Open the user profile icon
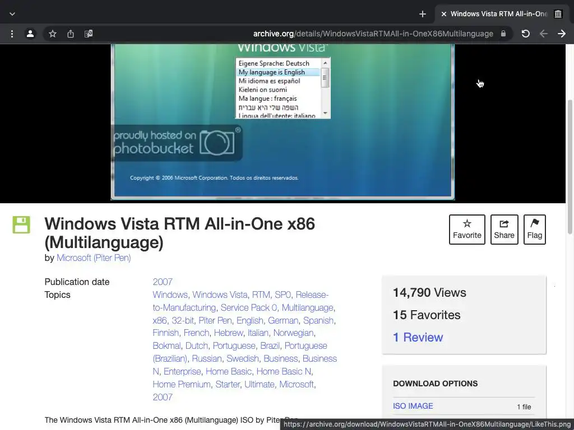This screenshot has width=574, height=430. 30,34
